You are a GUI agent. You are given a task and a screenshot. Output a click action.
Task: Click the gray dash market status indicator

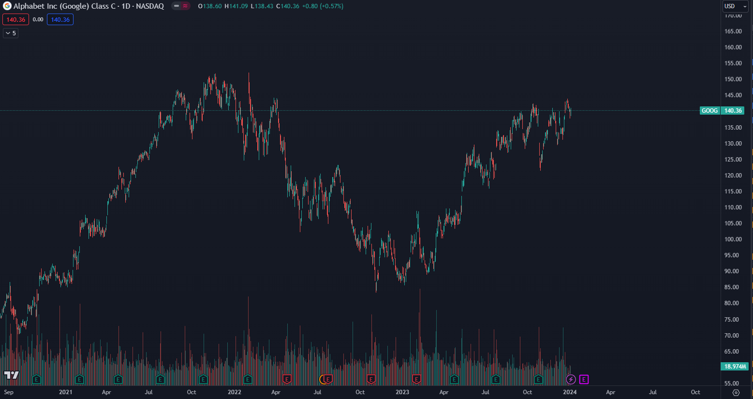point(177,6)
